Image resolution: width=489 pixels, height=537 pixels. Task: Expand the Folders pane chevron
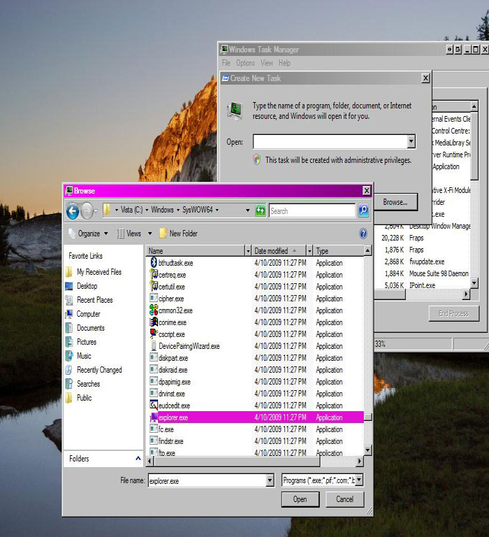click(x=138, y=458)
